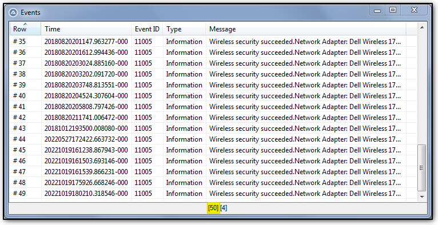Image resolution: width=438 pixels, height=225 pixels.
Task: Select row # 44 timestamp 20220527172422
Action: tap(213, 139)
